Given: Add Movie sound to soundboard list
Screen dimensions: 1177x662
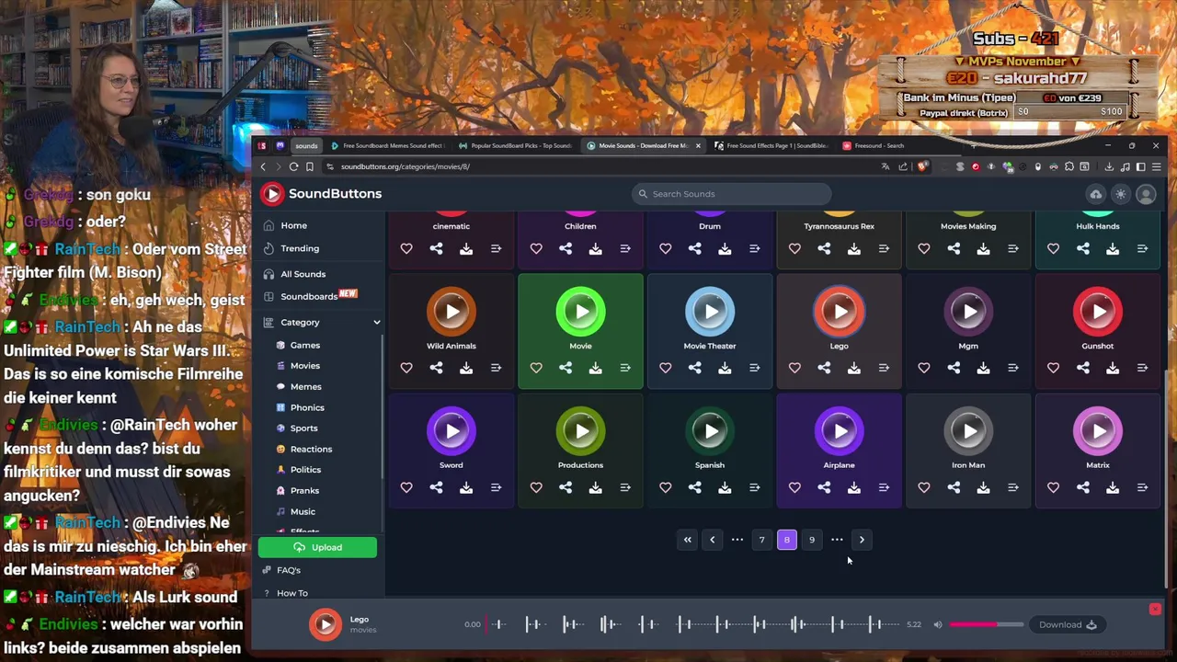Looking at the screenshot, I should point(625,368).
